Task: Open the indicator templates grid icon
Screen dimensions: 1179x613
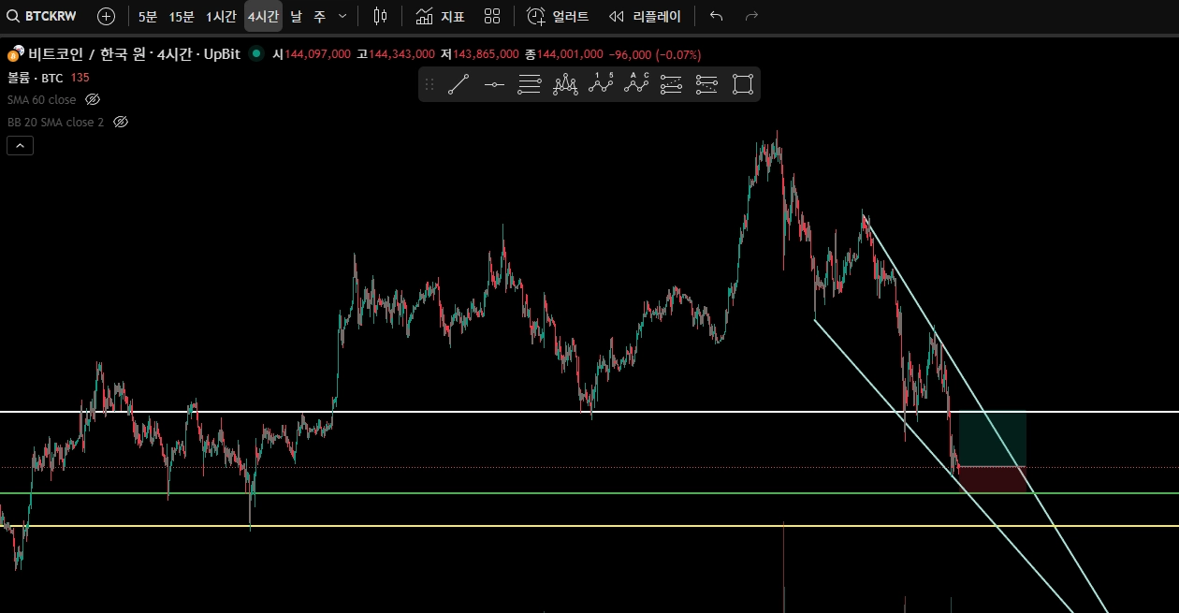Action: pyautogui.click(x=492, y=16)
